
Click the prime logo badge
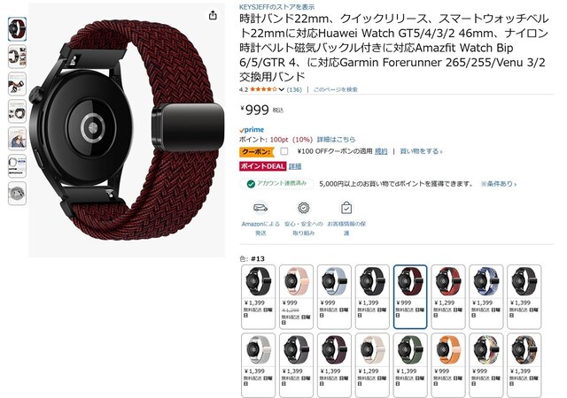click(x=252, y=130)
